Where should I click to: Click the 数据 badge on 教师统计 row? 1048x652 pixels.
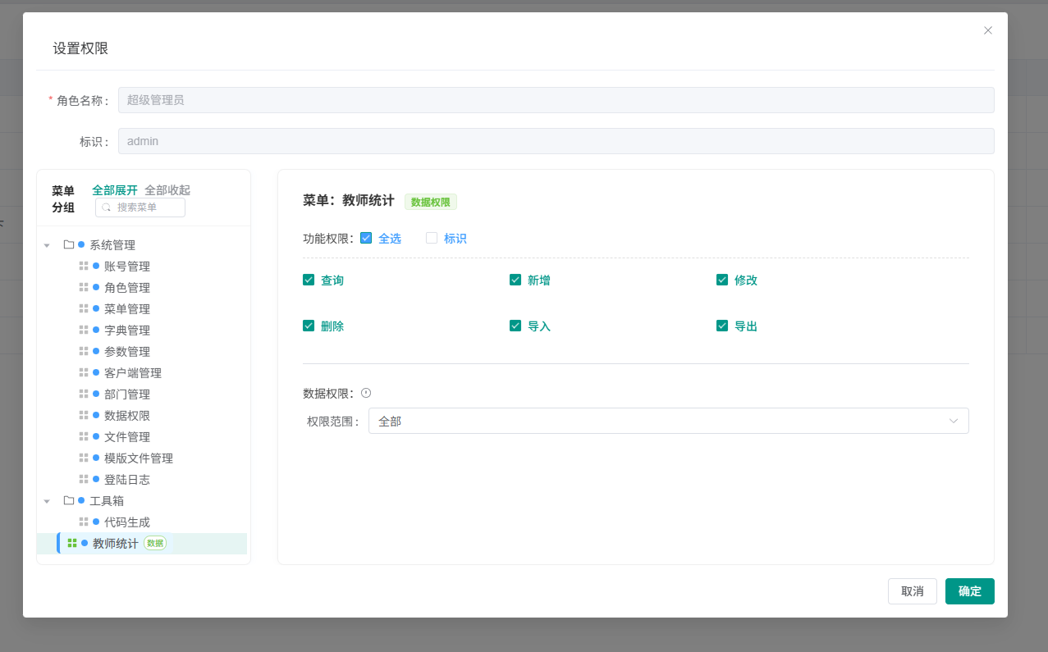pos(155,543)
